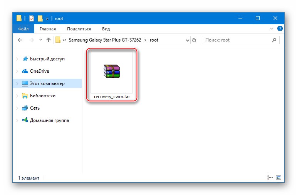
Task: Select Быстрый доступ in navigation pane
Action: tap(47, 59)
